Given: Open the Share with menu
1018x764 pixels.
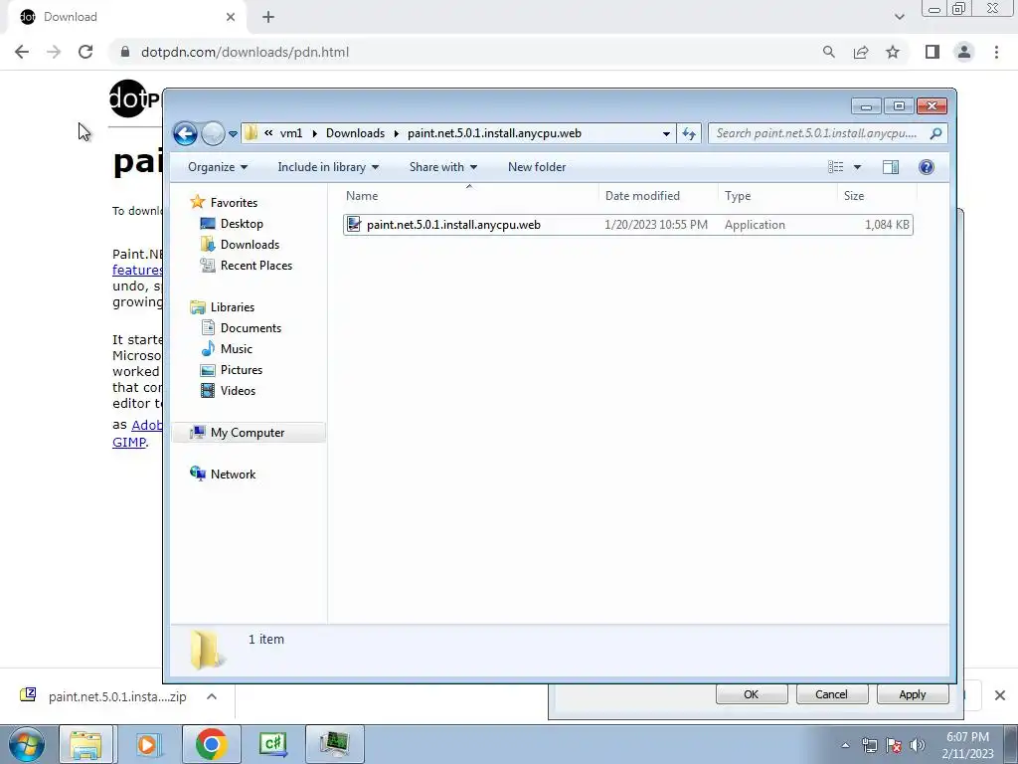Looking at the screenshot, I should (443, 167).
